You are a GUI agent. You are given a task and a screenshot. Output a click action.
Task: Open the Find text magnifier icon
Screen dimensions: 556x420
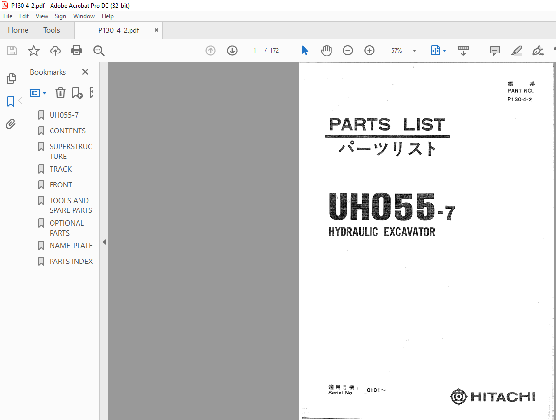pos(99,51)
